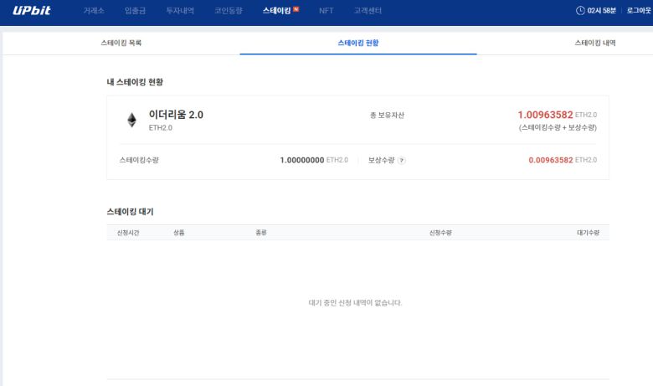Open the 투자내역 menu
This screenshot has height=386, width=653.
[x=180, y=11]
